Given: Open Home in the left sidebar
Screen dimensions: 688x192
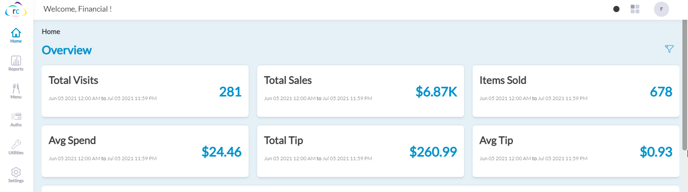Looking at the screenshot, I should click(x=16, y=35).
